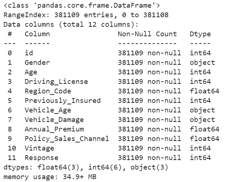Viewport: 227px width, 182px height.
Task: Click the pandas DataFrame class line
Action: 81,5
